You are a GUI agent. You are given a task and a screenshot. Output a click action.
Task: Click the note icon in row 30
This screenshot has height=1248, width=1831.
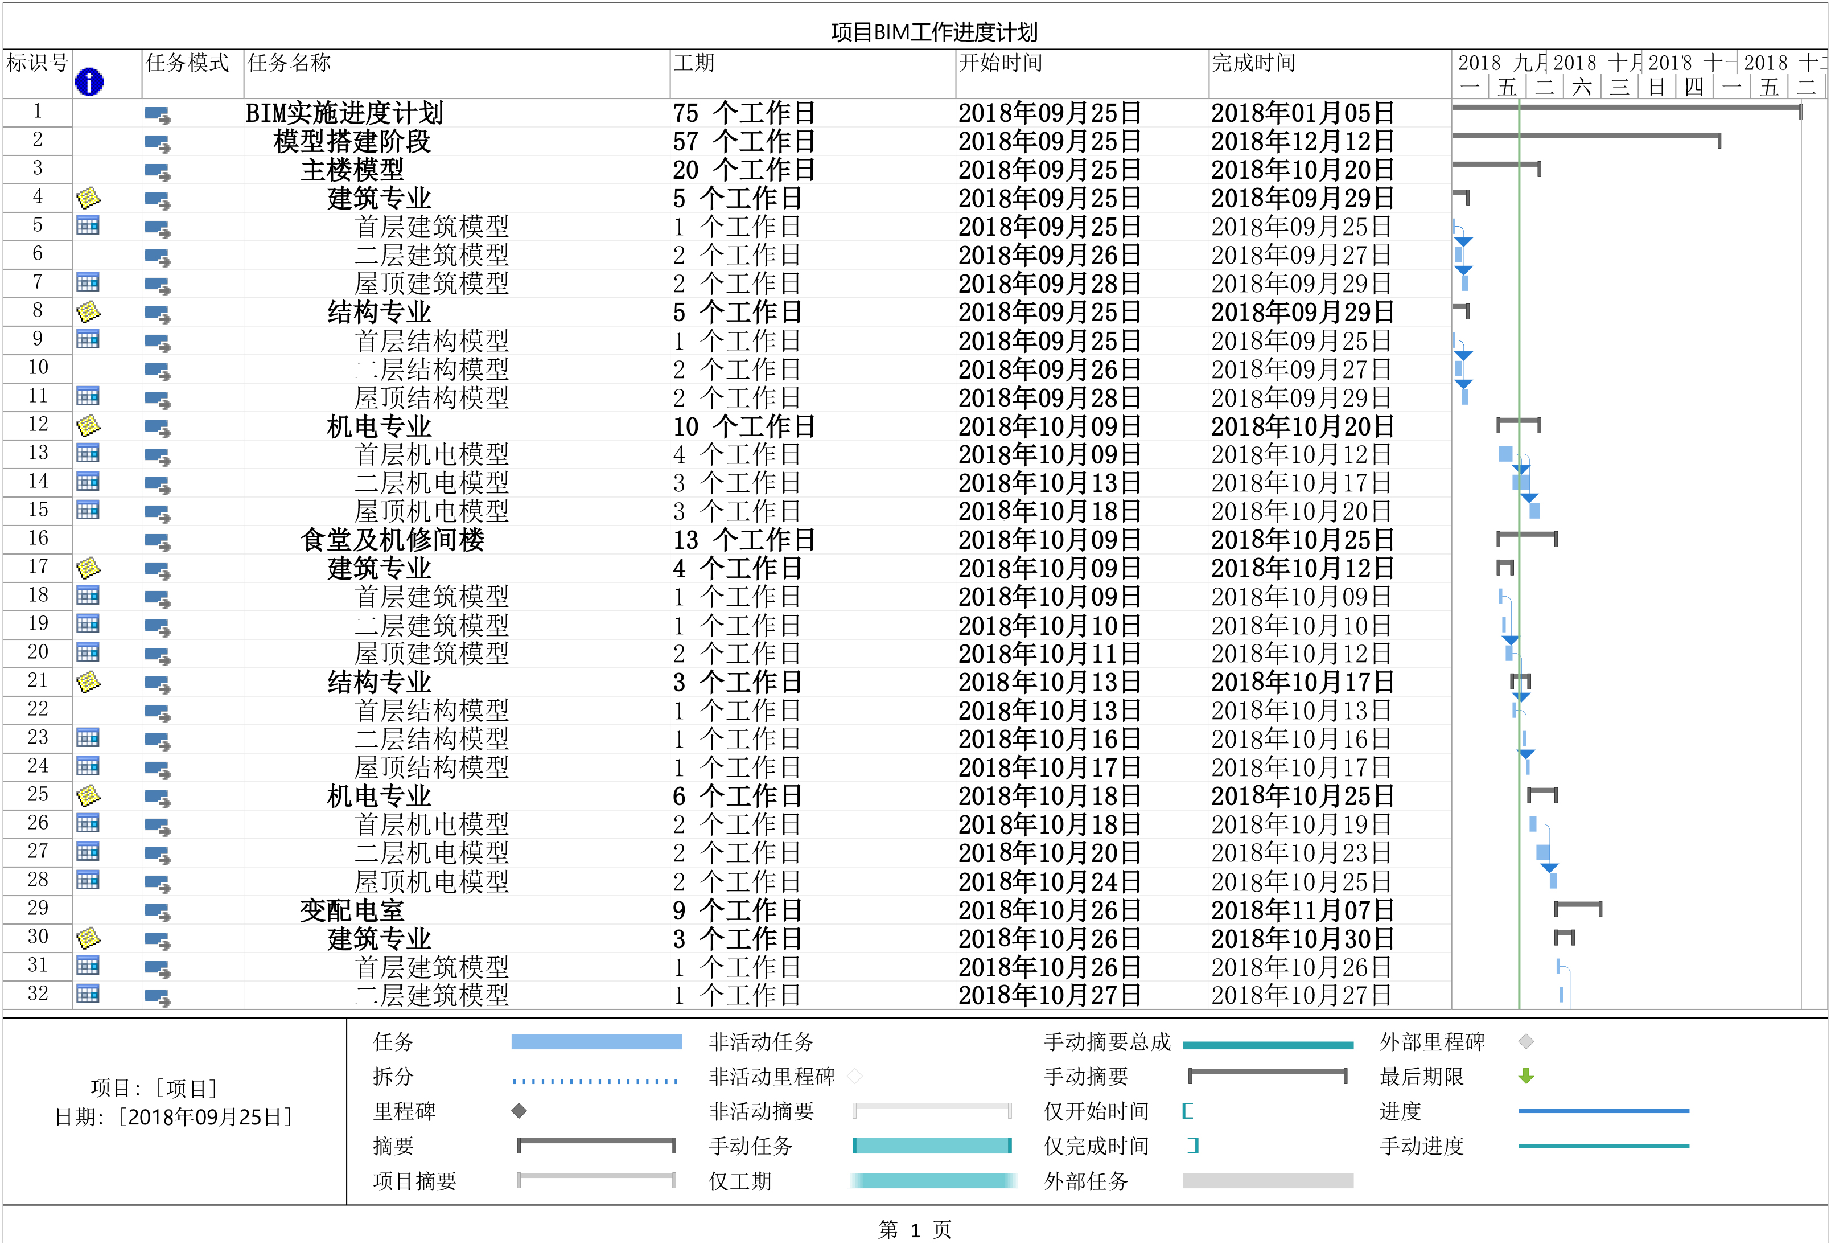(x=88, y=938)
